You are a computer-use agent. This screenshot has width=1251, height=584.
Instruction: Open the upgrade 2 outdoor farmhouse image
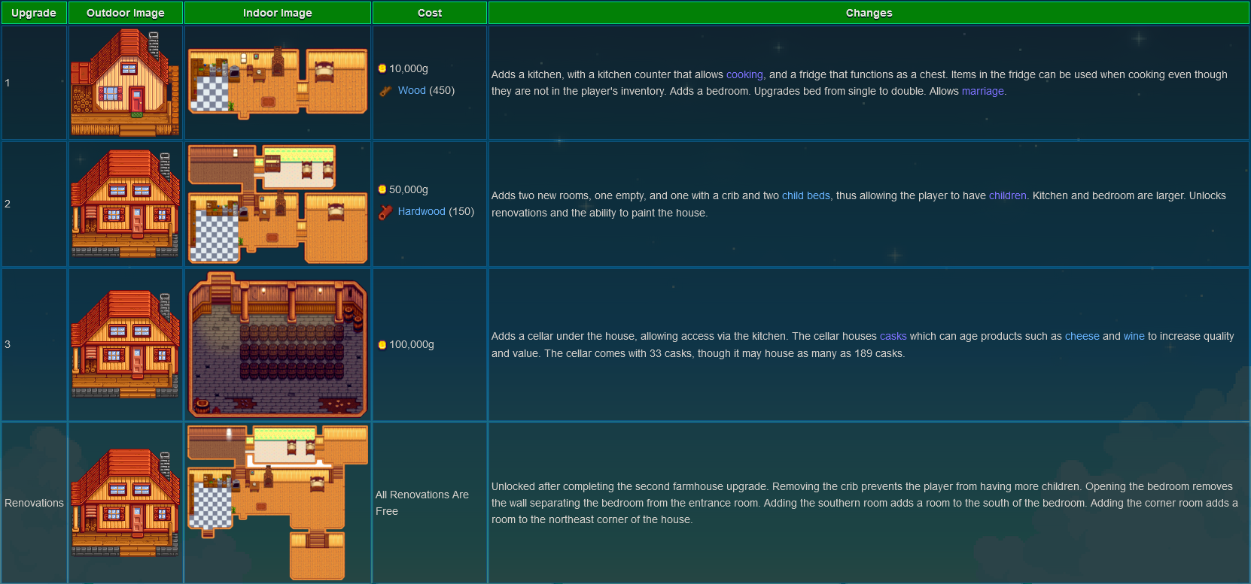pyautogui.click(x=126, y=204)
